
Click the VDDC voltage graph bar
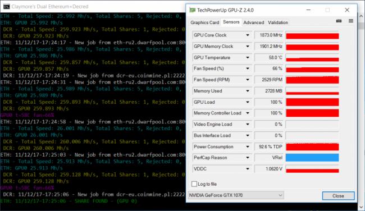point(312,169)
